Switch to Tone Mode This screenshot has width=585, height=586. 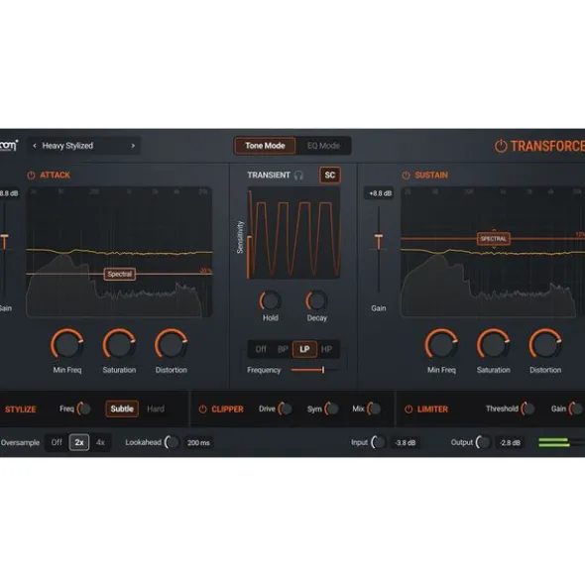(265, 146)
